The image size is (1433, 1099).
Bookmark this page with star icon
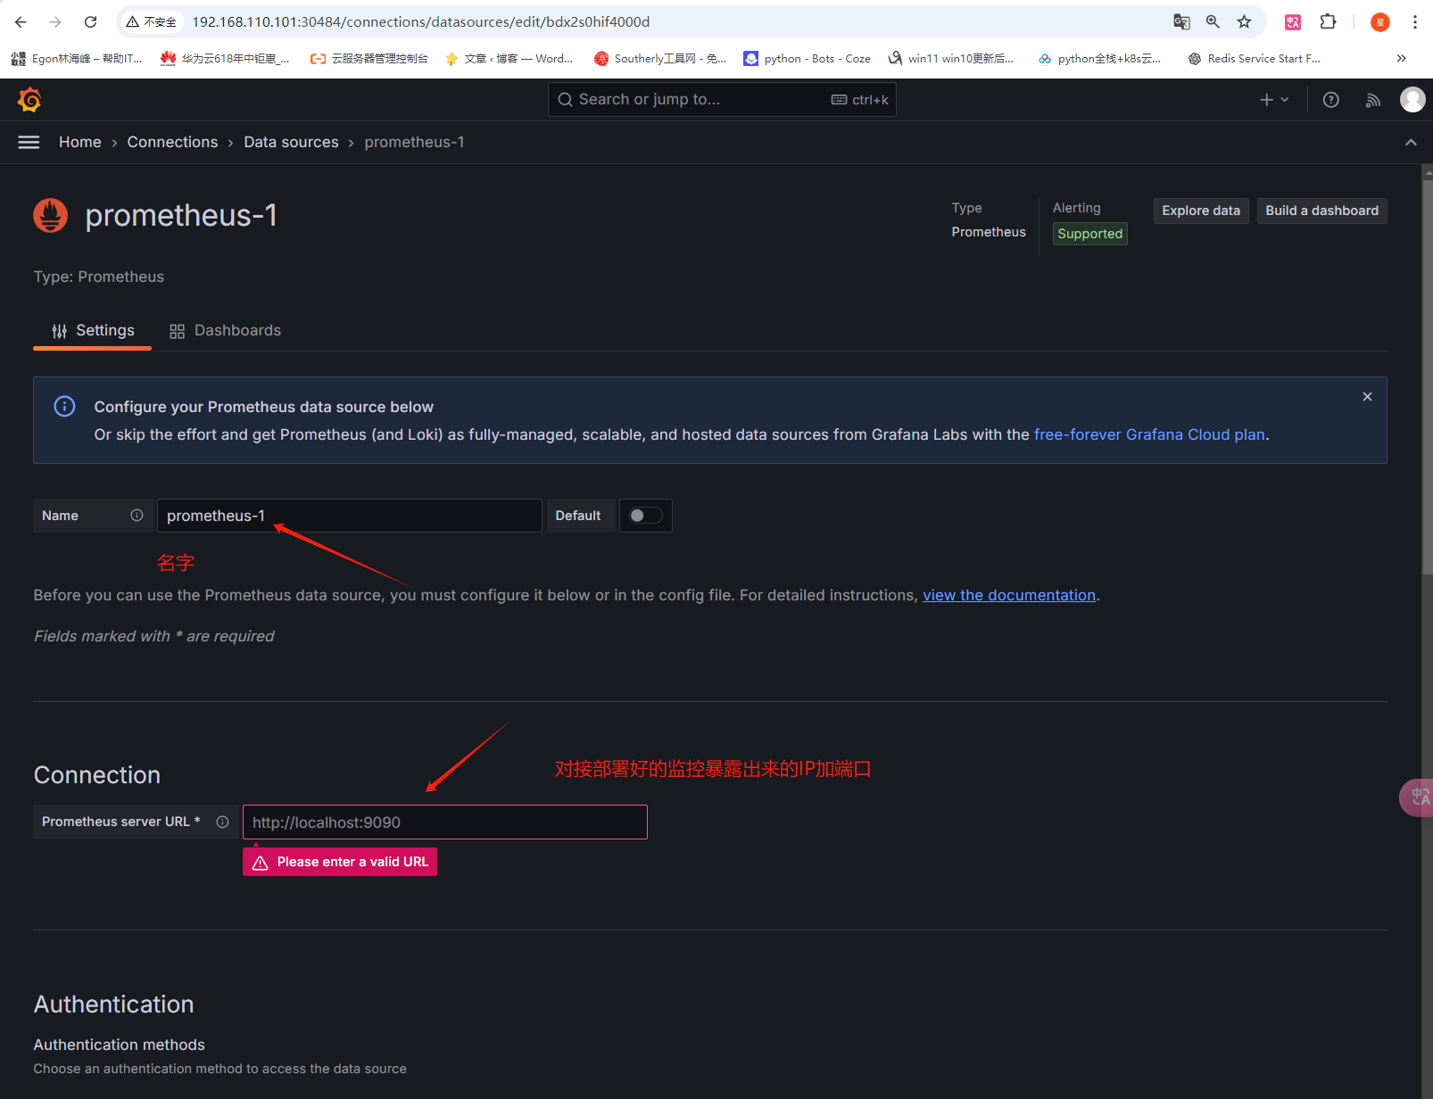(1244, 21)
